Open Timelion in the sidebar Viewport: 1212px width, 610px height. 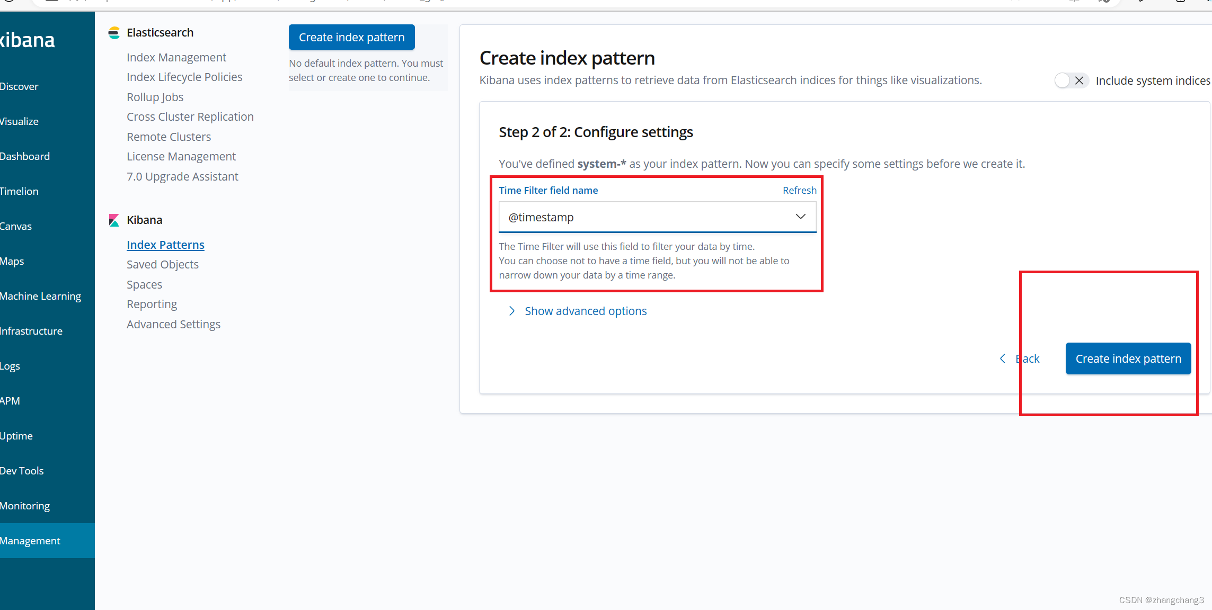19,191
